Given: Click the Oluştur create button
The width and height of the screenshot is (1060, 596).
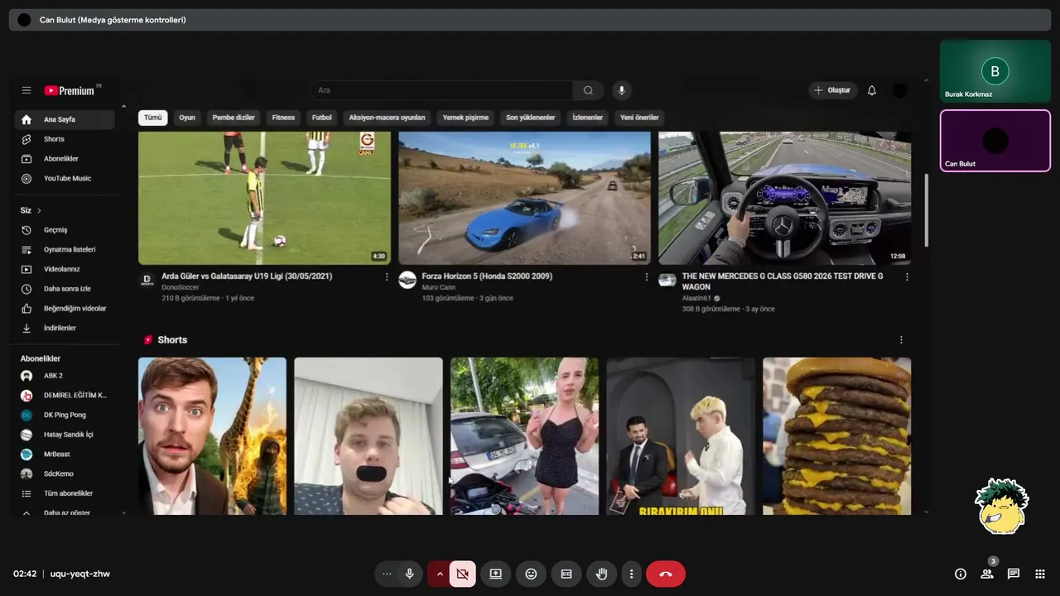Looking at the screenshot, I should [x=832, y=90].
